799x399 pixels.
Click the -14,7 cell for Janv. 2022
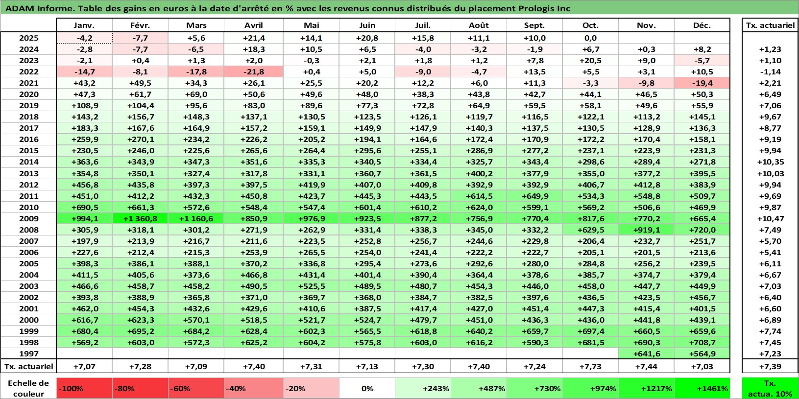85,72
